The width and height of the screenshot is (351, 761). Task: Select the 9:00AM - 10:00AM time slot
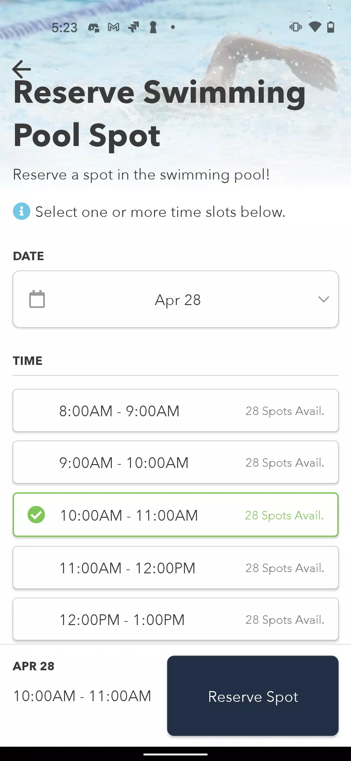click(x=175, y=462)
